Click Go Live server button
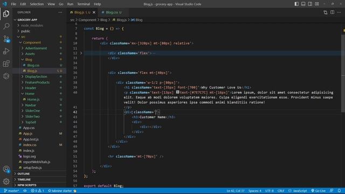This screenshot has width=345, height=194. [318, 191]
